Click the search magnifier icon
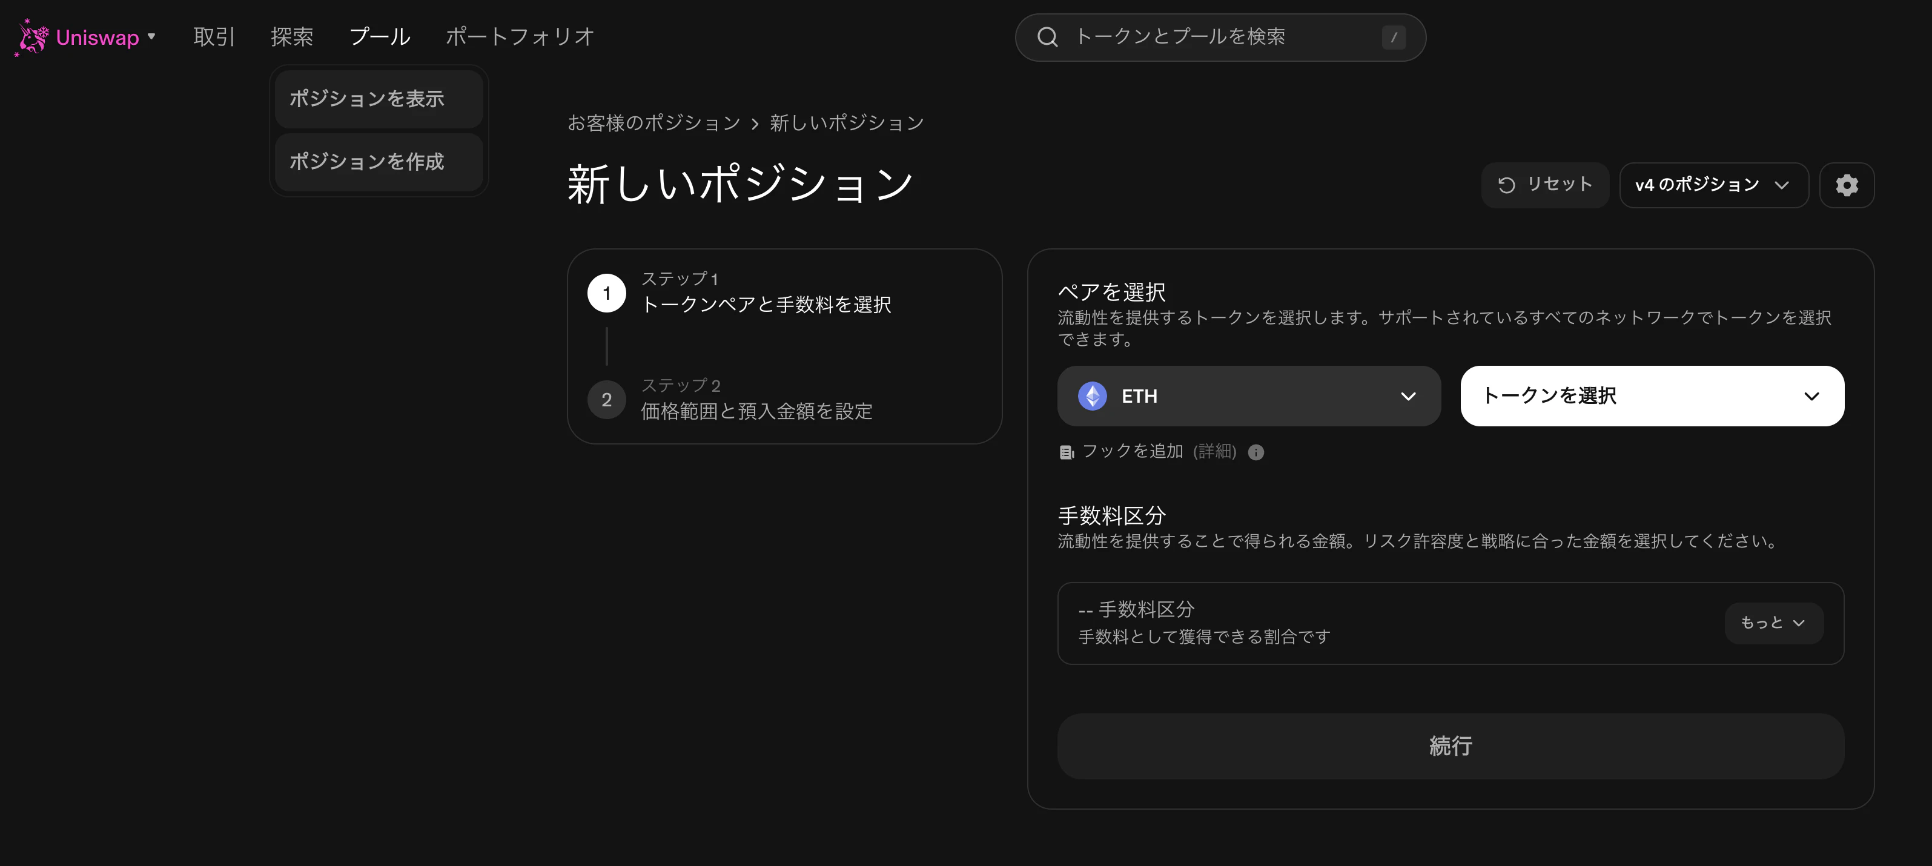 click(x=1048, y=36)
